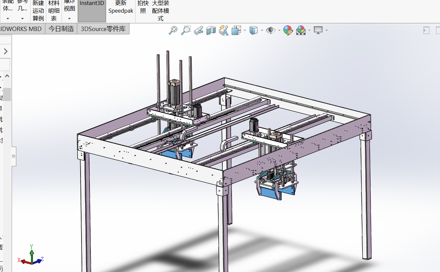Click the 新建运动算例 button
The height and width of the screenshot is (272, 440).
click(38, 11)
